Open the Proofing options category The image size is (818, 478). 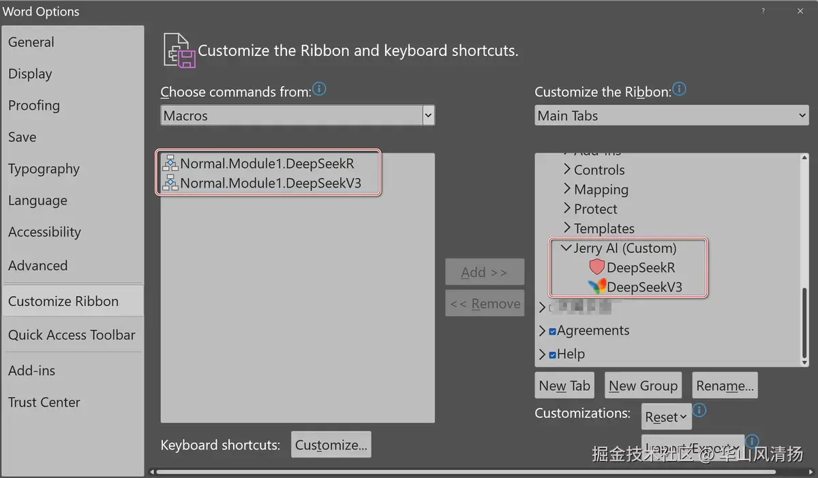click(x=72, y=106)
